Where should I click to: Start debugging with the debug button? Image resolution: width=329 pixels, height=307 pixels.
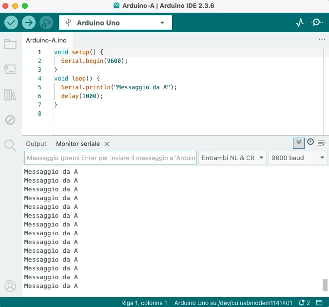(46, 22)
